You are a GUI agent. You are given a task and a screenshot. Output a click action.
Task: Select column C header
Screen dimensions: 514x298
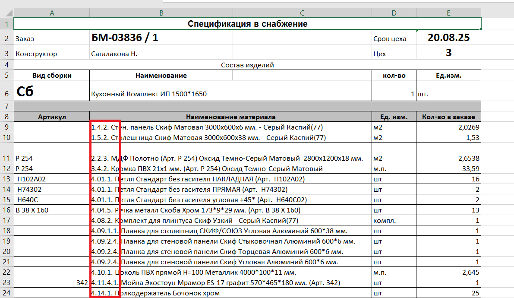[x=302, y=13]
